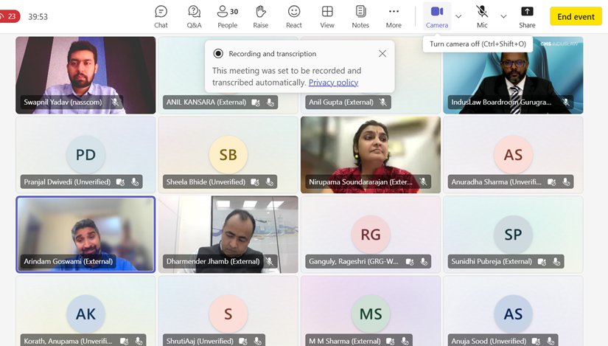
Task: Select Swapnil Yadav's video tile
Action: (x=85, y=75)
